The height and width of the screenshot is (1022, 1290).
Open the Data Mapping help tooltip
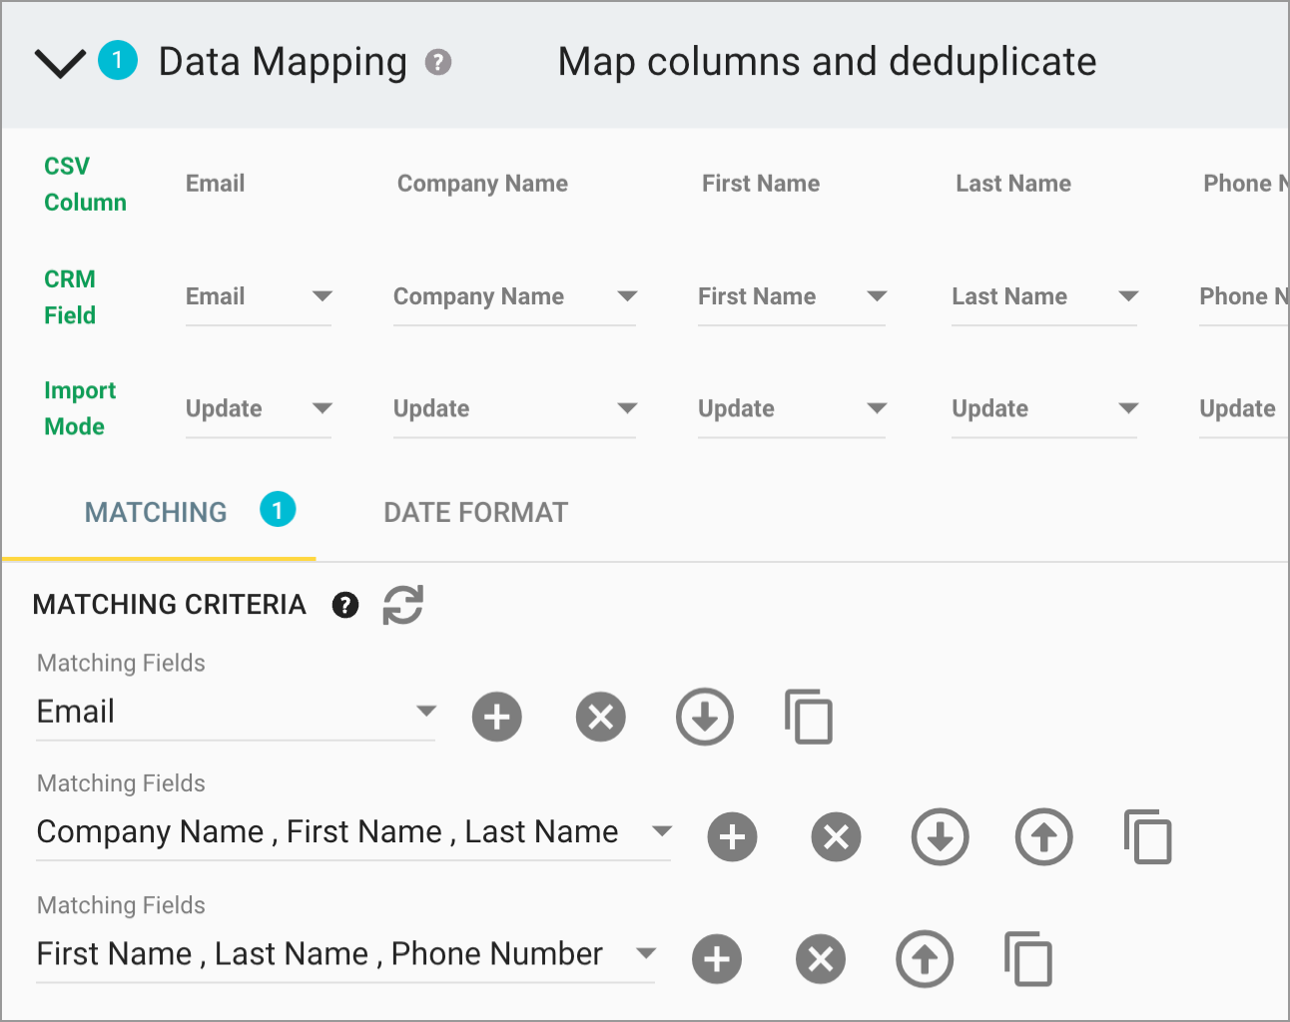click(437, 62)
